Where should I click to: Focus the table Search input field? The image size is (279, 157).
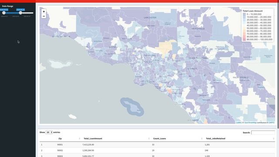(263, 133)
